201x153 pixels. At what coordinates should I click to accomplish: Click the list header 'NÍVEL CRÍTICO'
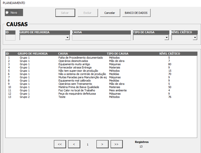(x=170, y=54)
